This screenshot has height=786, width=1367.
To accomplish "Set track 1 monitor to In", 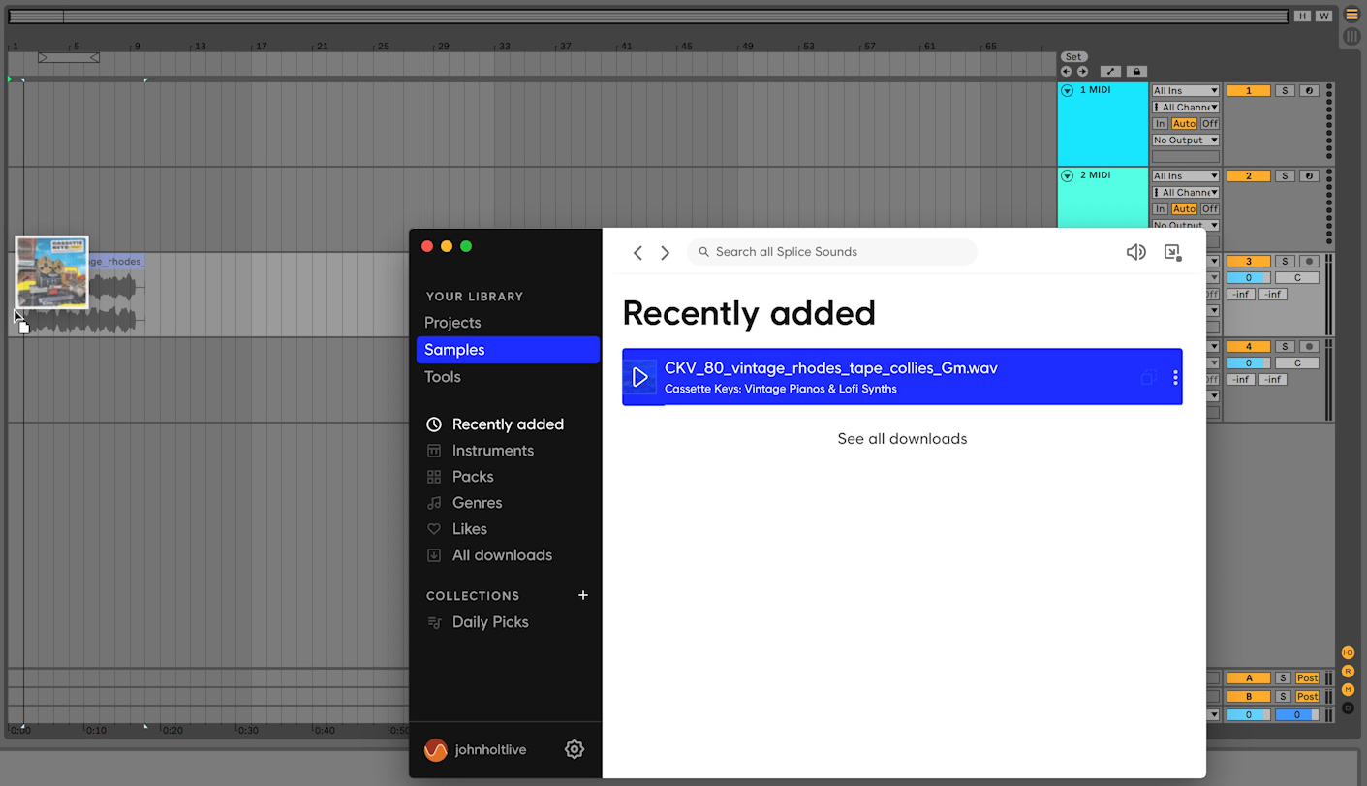I will pyautogui.click(x=1160, y=124).
